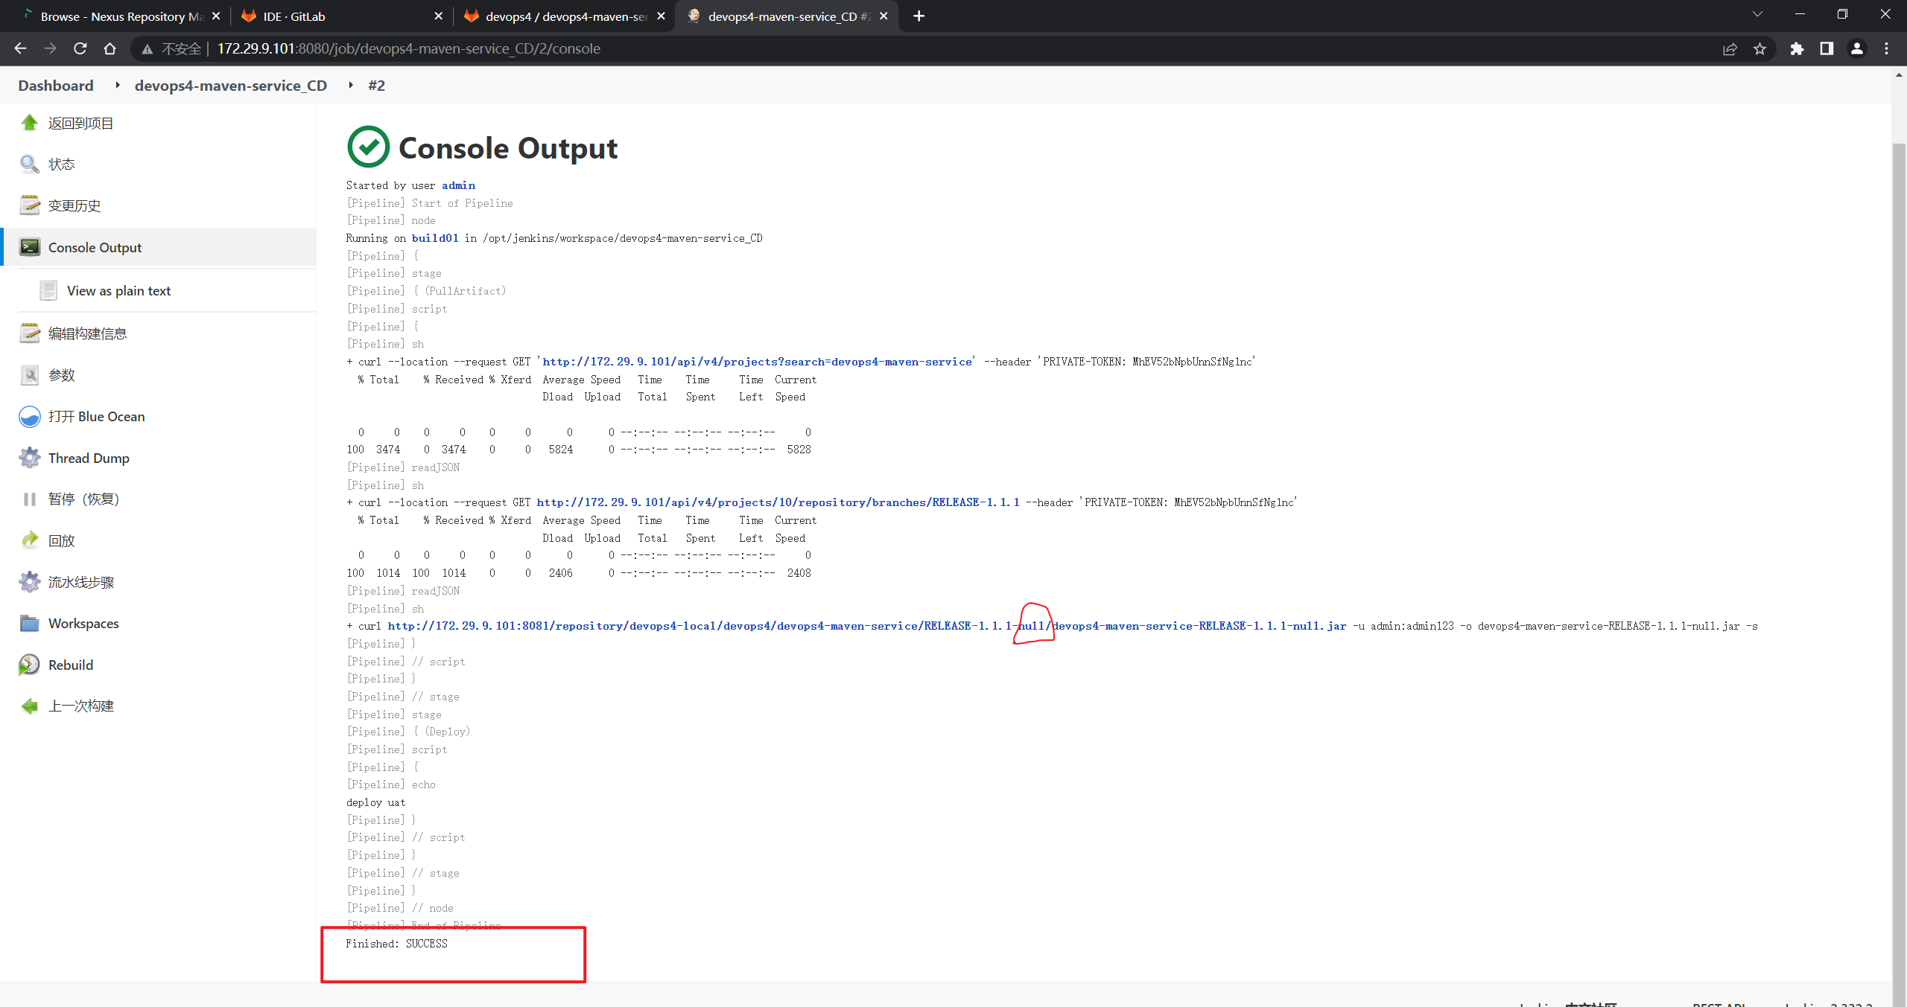Viewport: 1907px width, 1007px height.
Task: Open Blue Ocean via its icon
Action: point(29,417)
